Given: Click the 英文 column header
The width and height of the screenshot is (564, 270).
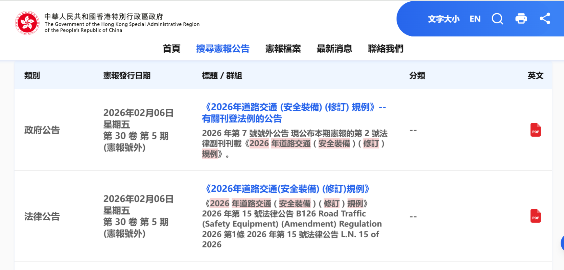Looking at the screenshot, I should (x=535, y=76).
